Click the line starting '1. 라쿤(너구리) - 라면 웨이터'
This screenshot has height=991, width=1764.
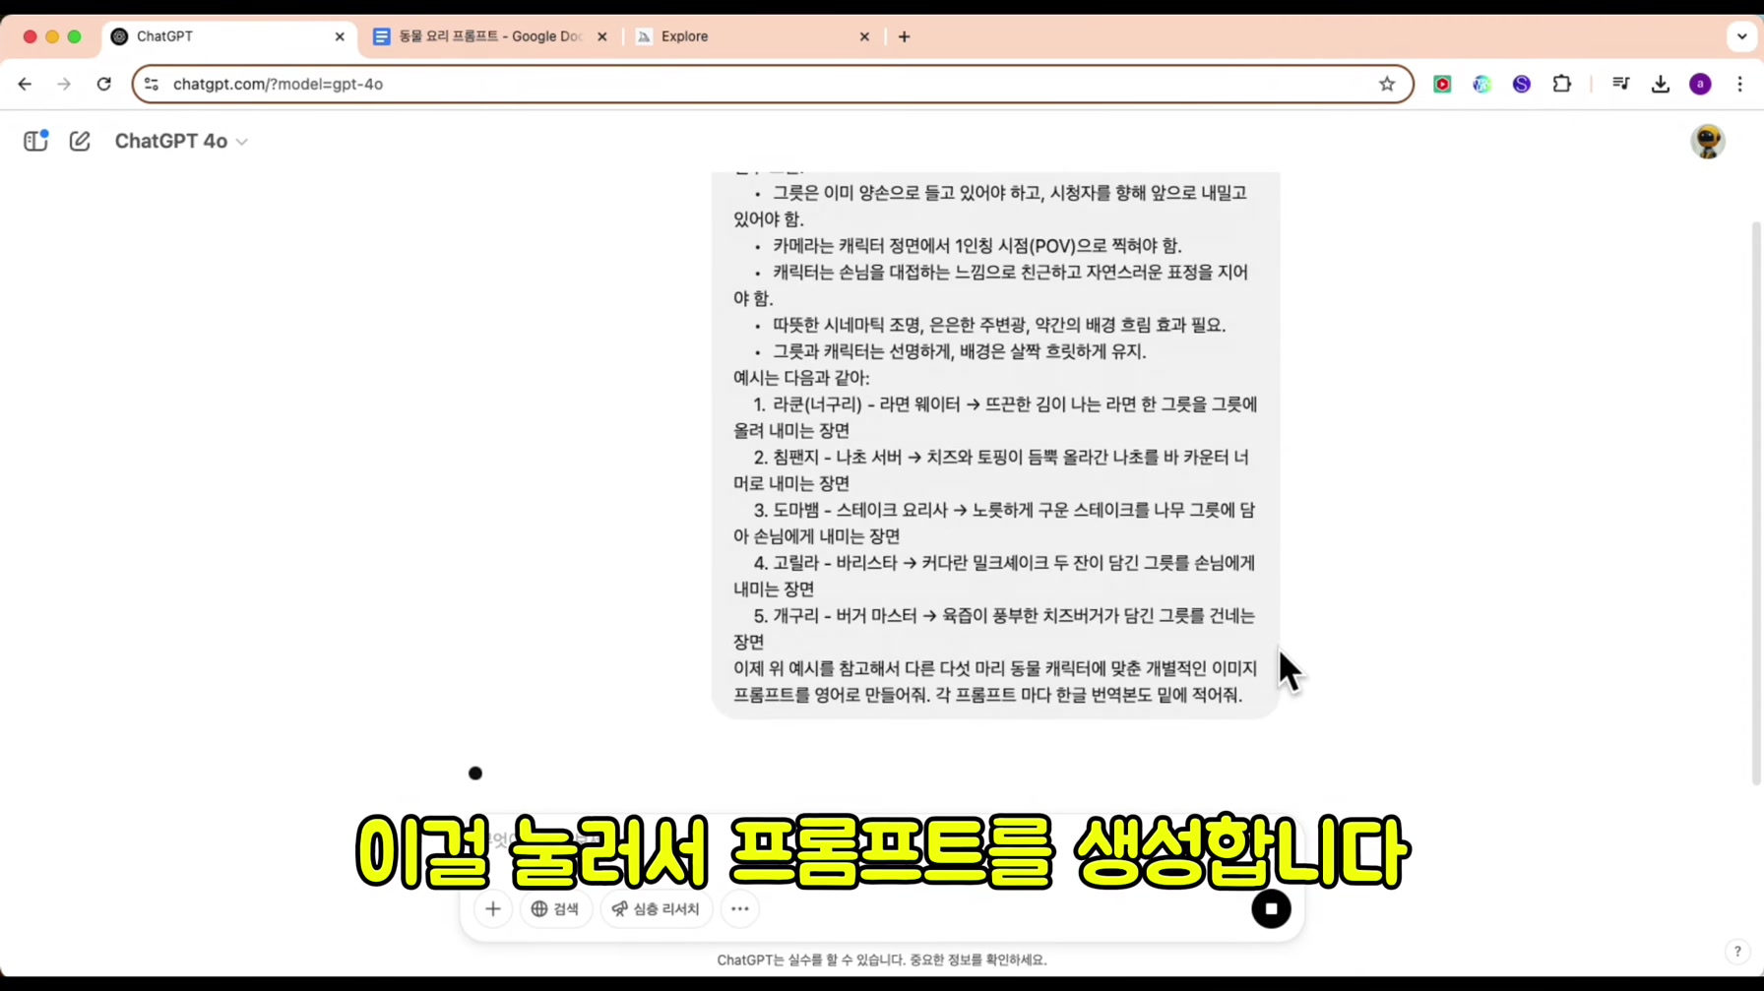pyautogui.click(x=995, y=417)
